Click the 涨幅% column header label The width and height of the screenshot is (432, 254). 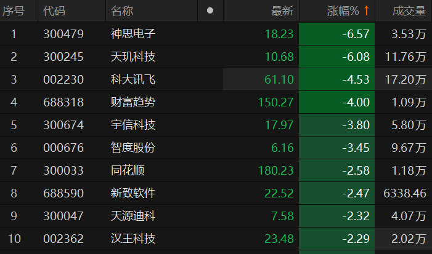click(343, 11)
